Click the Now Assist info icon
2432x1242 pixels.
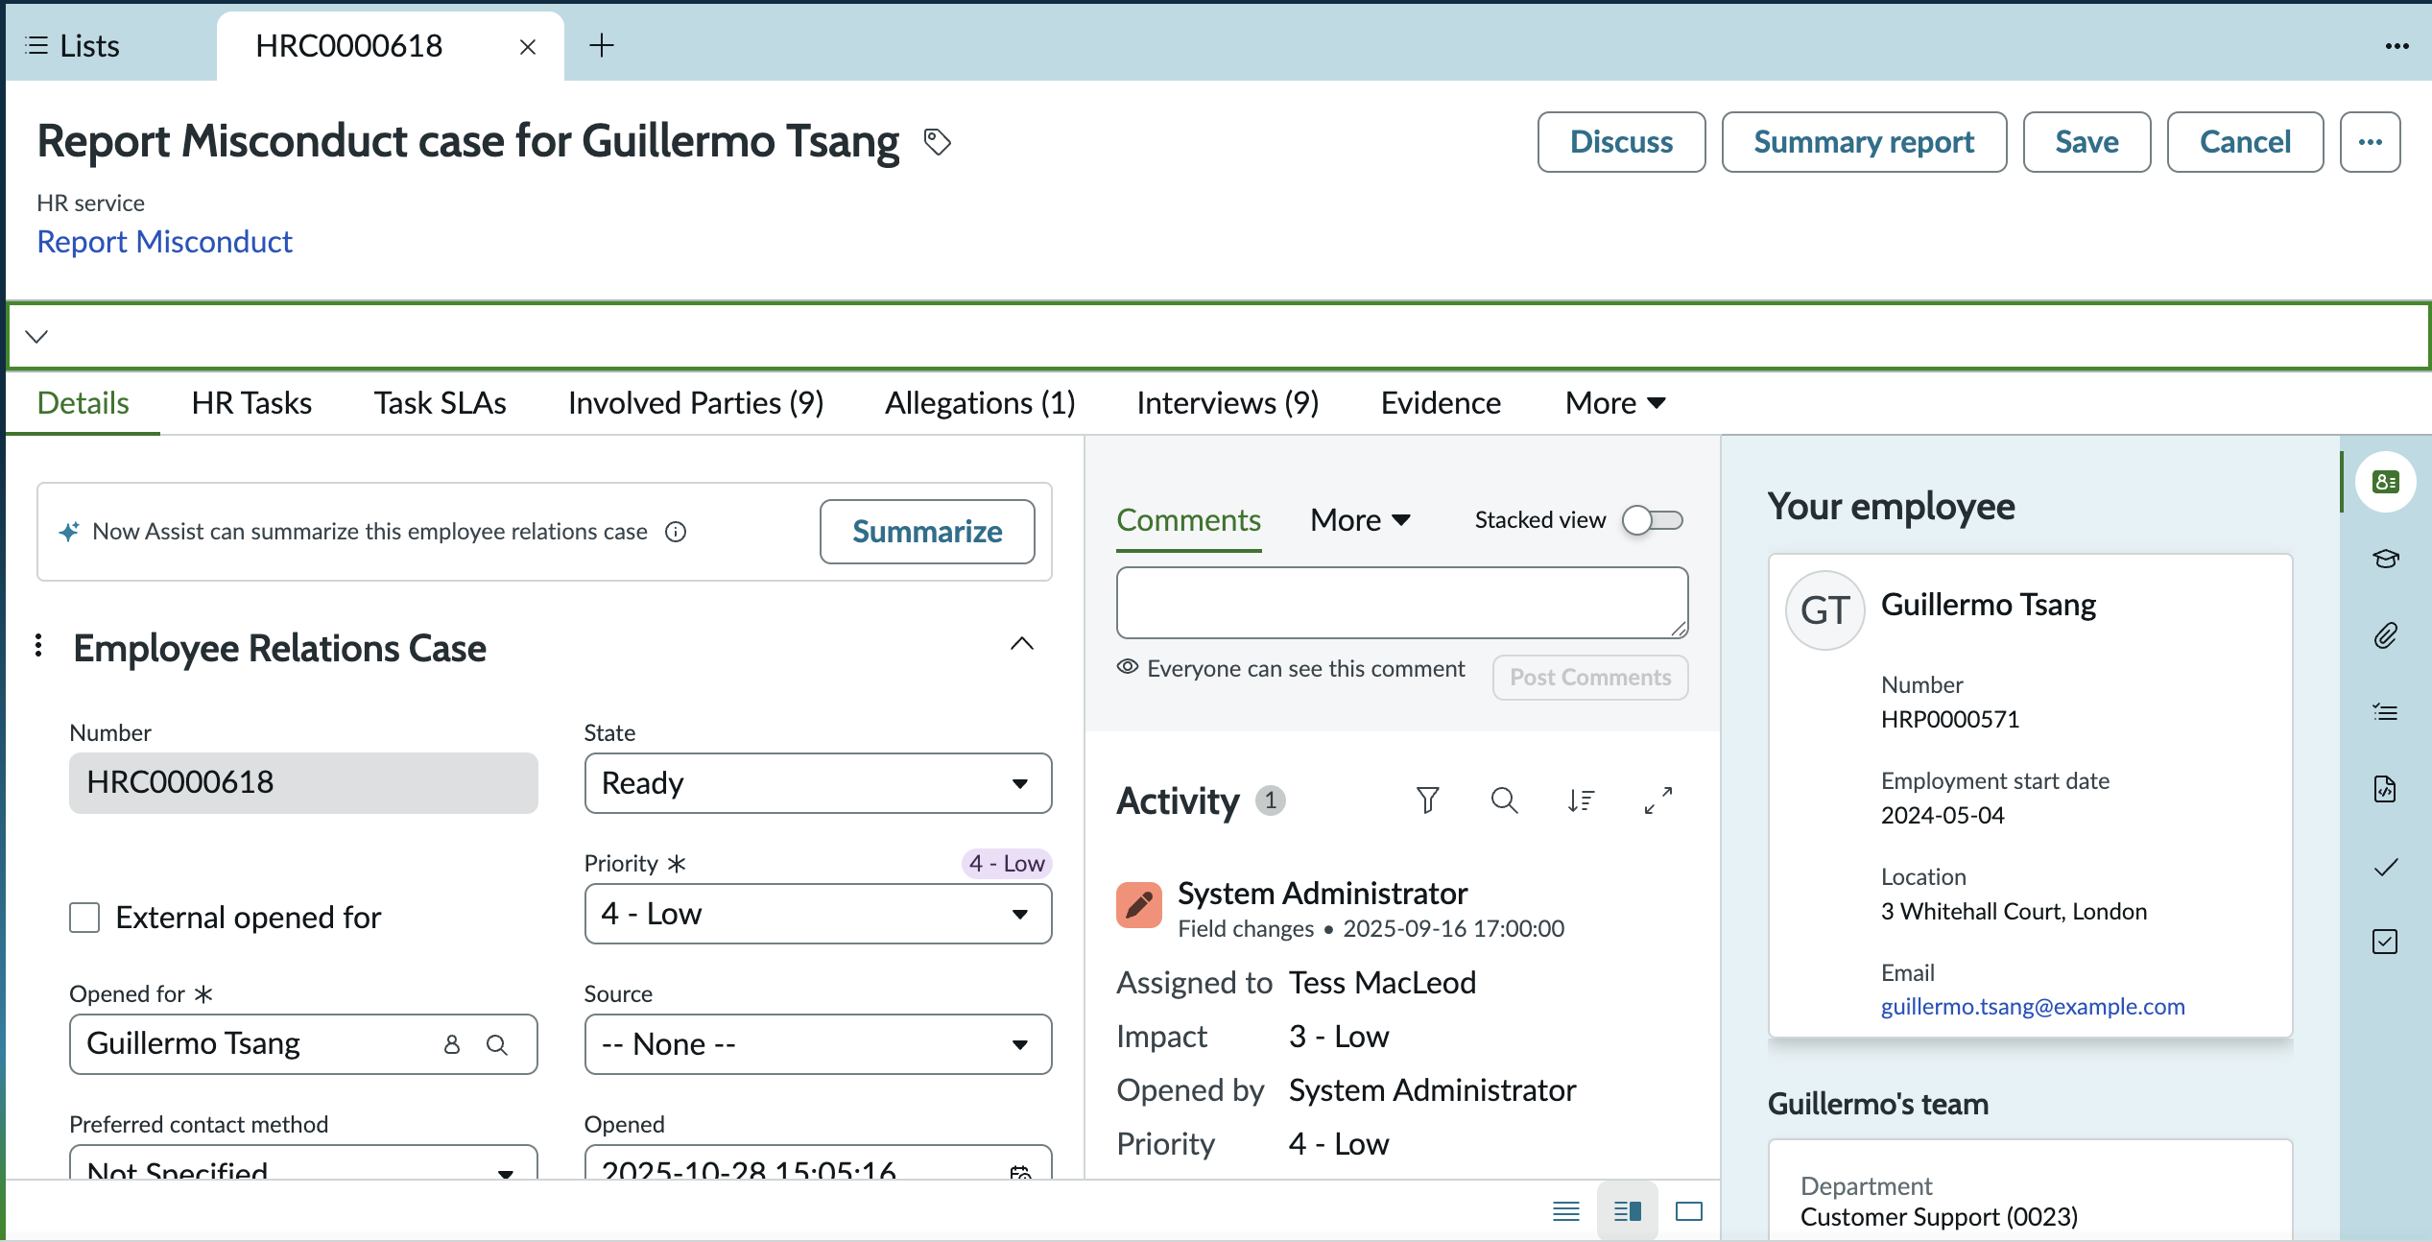[x=676, y=532]
